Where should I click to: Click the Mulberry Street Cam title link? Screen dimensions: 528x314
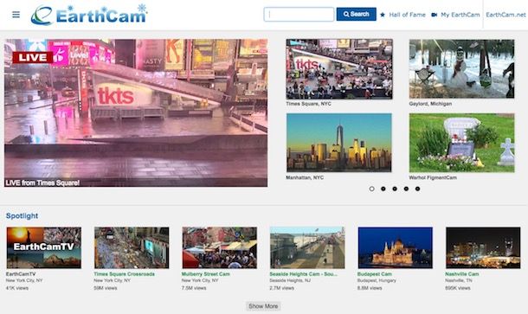tap(206, 274)
